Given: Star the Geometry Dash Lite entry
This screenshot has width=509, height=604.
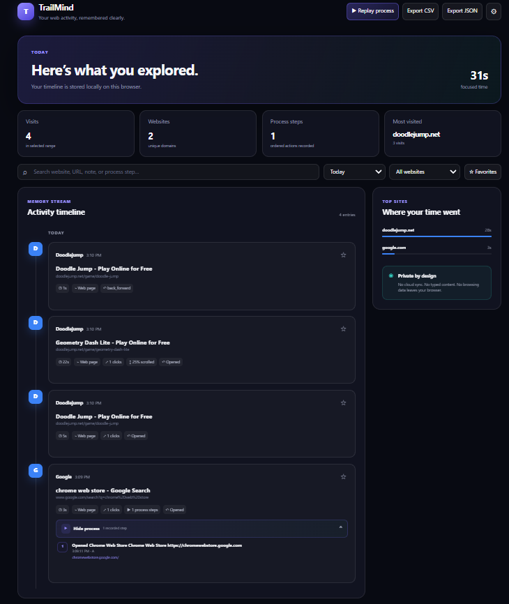Looking at the screenshot, I should point(344,329).
